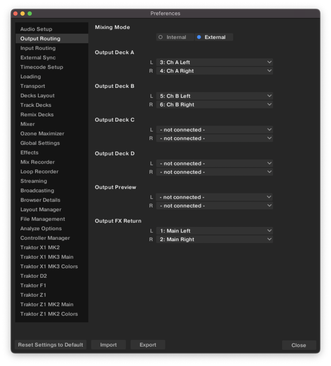This screenshot has width=331, height=366.
Task: Click the Import button
Action: click(x=108, y=345)
